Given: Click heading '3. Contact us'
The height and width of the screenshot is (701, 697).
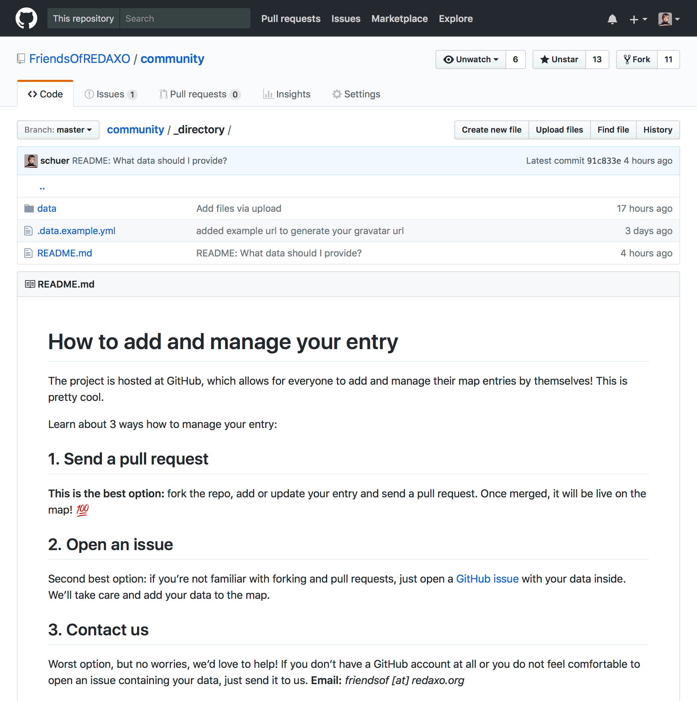Looking at the screenshot, I should coord(98,630).
